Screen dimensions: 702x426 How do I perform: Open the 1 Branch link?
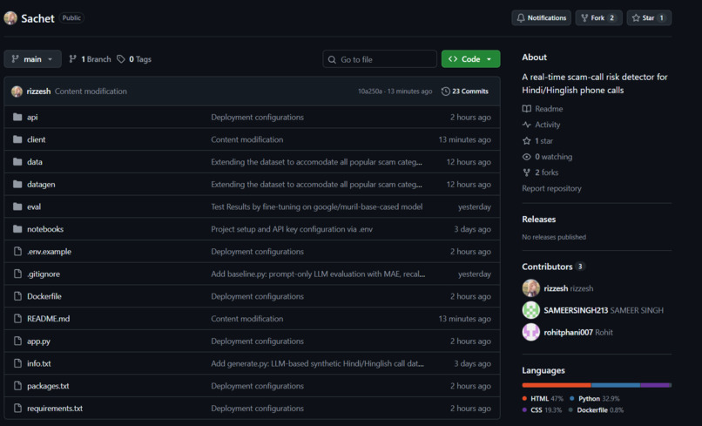point(90,59)
